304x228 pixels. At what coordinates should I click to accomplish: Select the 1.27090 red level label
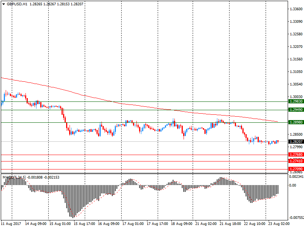(296, 169)
